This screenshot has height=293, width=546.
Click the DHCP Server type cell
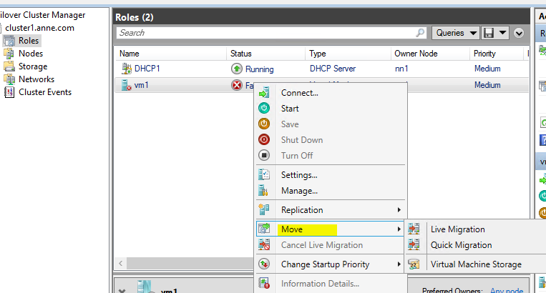[x=333, y=69]
